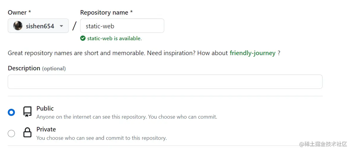Focus the Repository name field containing static-web
The height and width of the screenshot is (152, 352).
click(x=122, y=26)
